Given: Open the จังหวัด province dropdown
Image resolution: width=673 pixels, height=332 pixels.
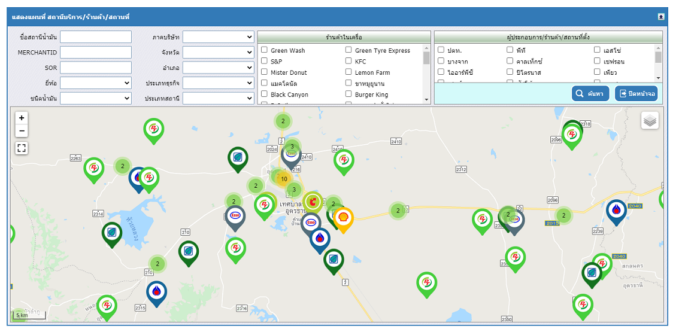Looking at the screenshot, I should coord(219,52).
